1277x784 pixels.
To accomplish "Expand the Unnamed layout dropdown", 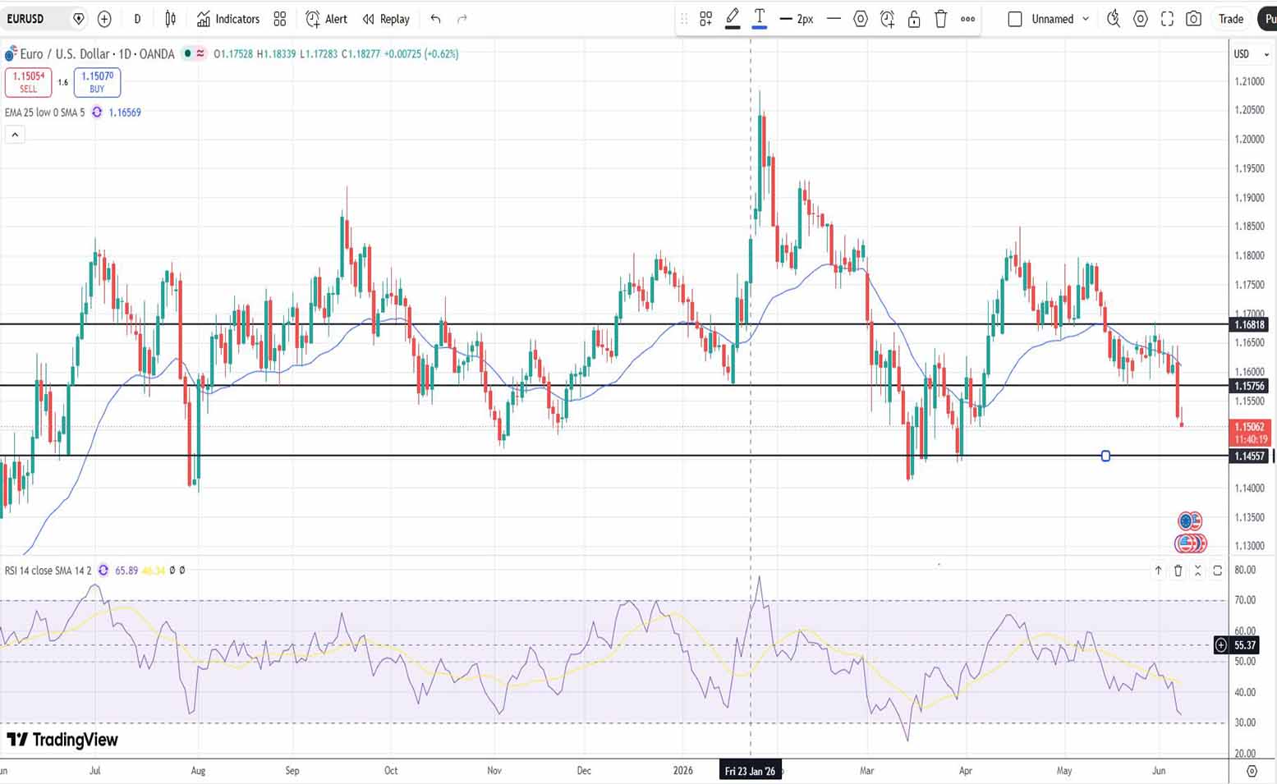I will tap(1086, 18).
